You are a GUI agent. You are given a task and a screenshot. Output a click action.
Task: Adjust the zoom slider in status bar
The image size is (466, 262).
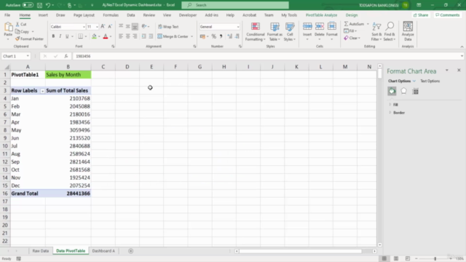pos(435,259)
